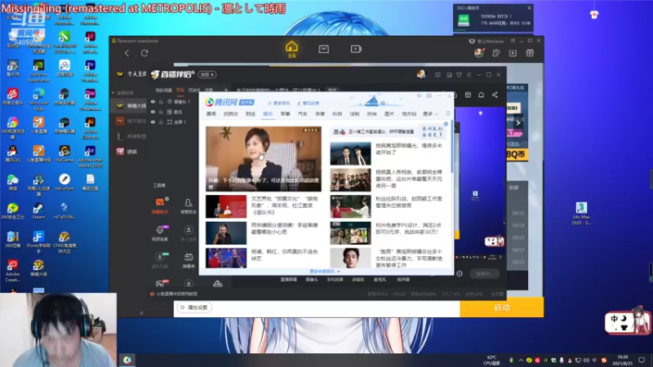653x367 pixels.
Task: Open the WeGame home tab icon
Action: [x=291, y=49]
